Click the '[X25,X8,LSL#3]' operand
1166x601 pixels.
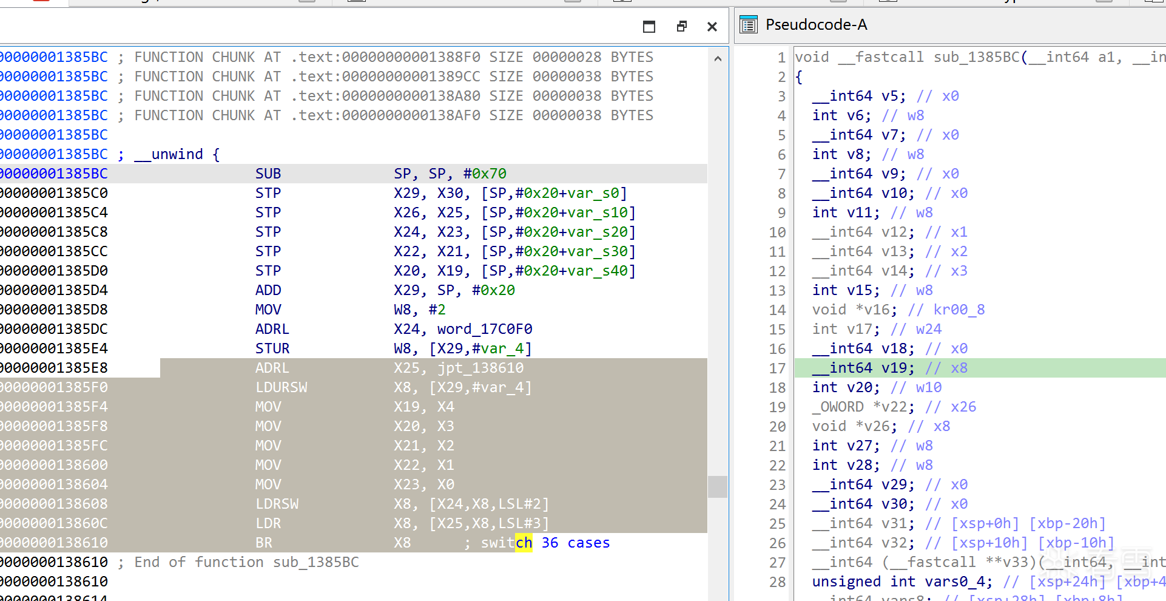point(489,523)
